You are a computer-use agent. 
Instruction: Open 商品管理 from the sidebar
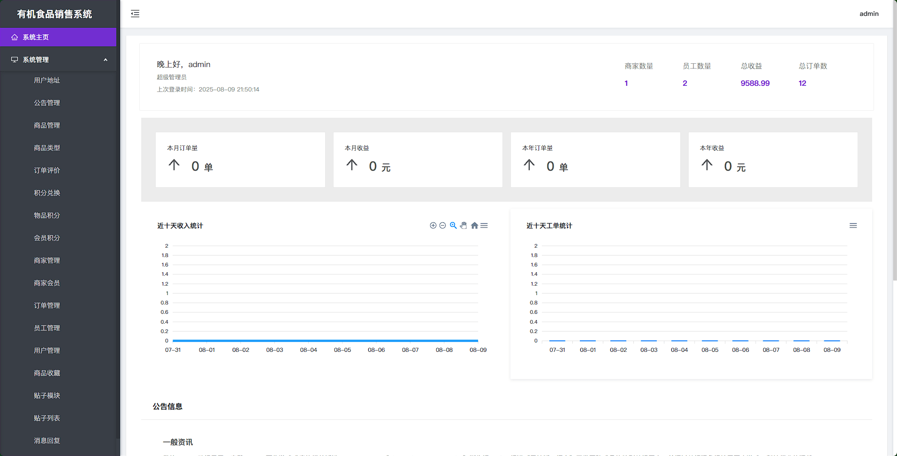click(47, 125)
